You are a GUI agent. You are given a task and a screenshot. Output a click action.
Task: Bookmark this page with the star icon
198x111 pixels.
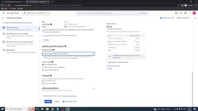(x=178, y=6)
